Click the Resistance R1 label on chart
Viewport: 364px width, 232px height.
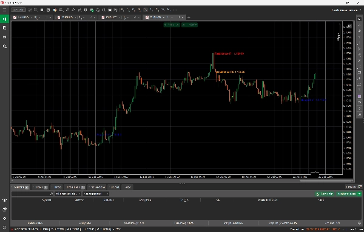[x=229, y=53]
